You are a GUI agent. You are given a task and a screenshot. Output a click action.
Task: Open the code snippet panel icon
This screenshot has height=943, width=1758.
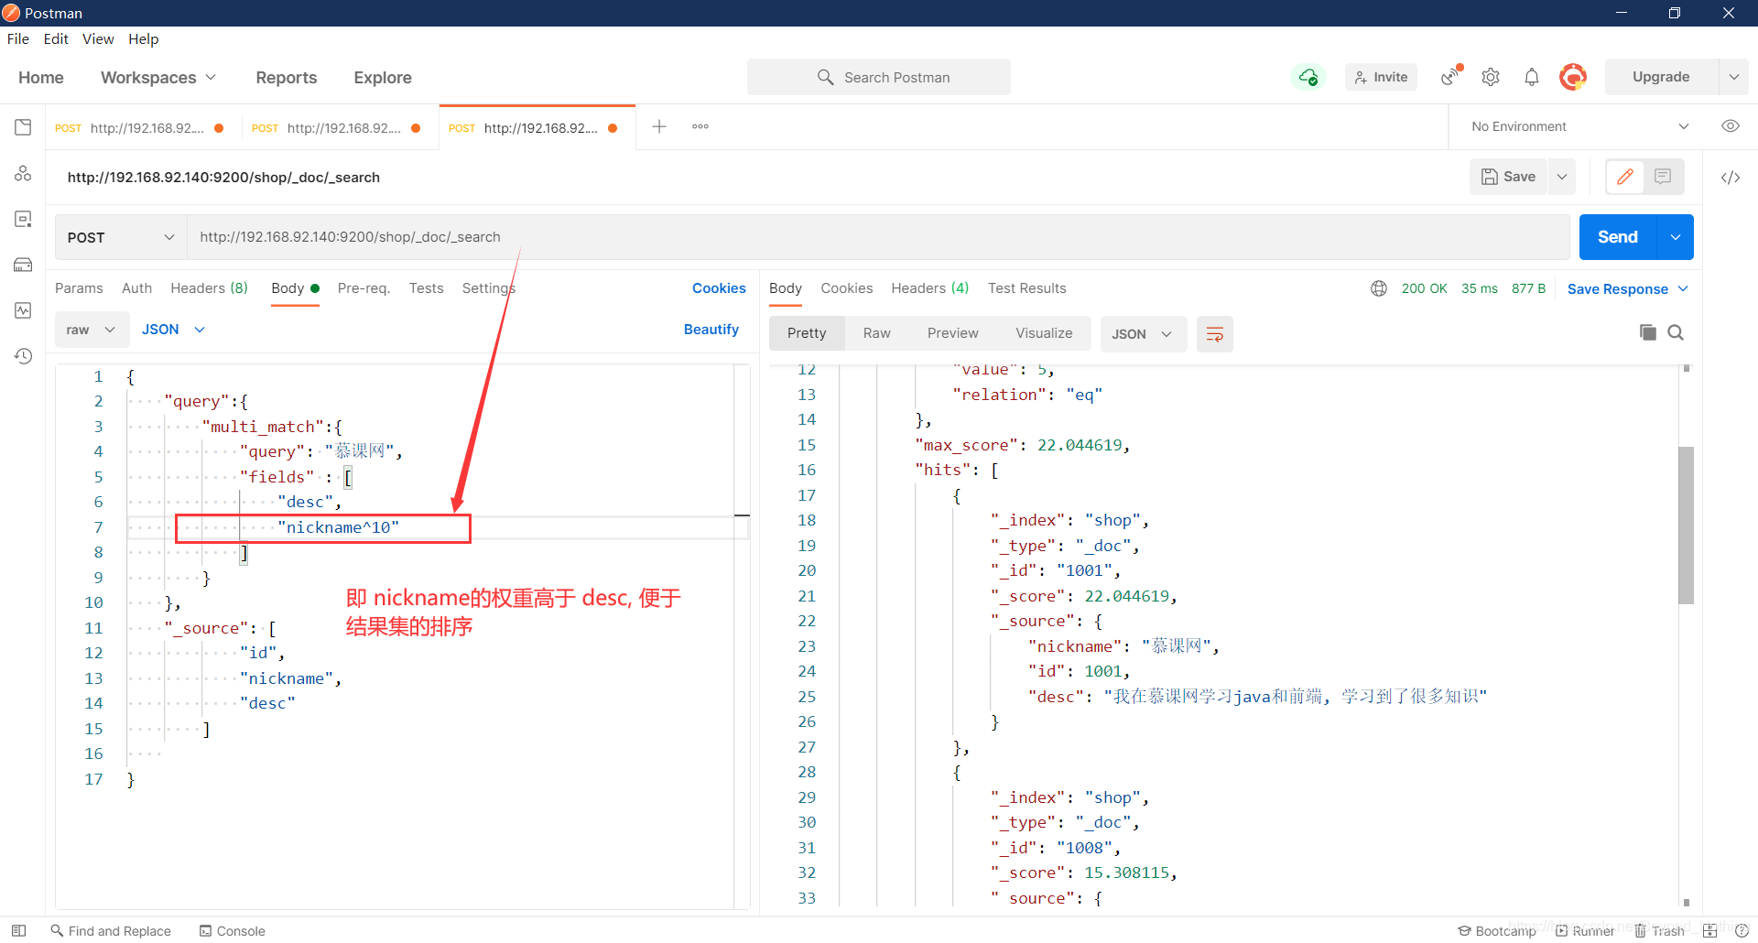(1731, 178)
